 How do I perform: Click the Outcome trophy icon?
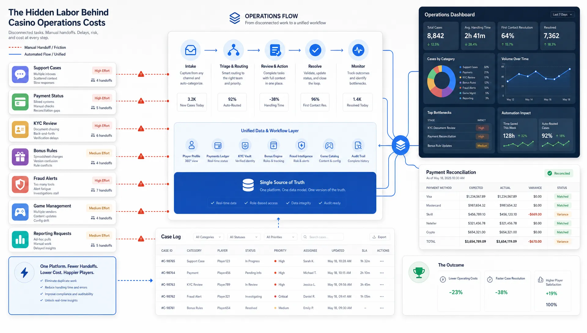click(419, 272)
